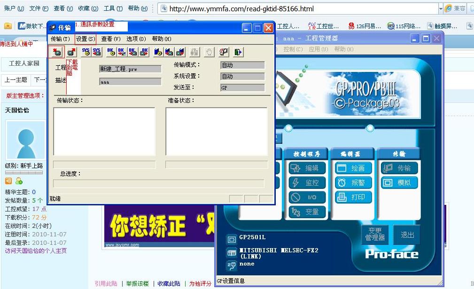Click the first BK backup toolbar icon
The height and width of the screenshot is (289, 474).
[x=111, y=52]
